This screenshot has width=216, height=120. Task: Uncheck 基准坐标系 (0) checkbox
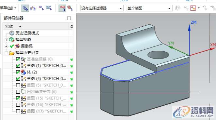point(18,59)
